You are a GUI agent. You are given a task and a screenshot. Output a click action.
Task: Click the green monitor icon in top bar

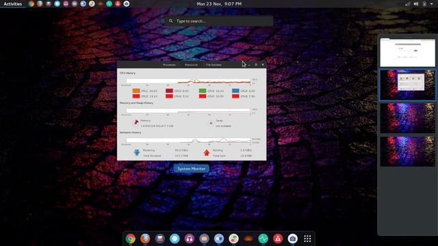click(x=109, y=4)
